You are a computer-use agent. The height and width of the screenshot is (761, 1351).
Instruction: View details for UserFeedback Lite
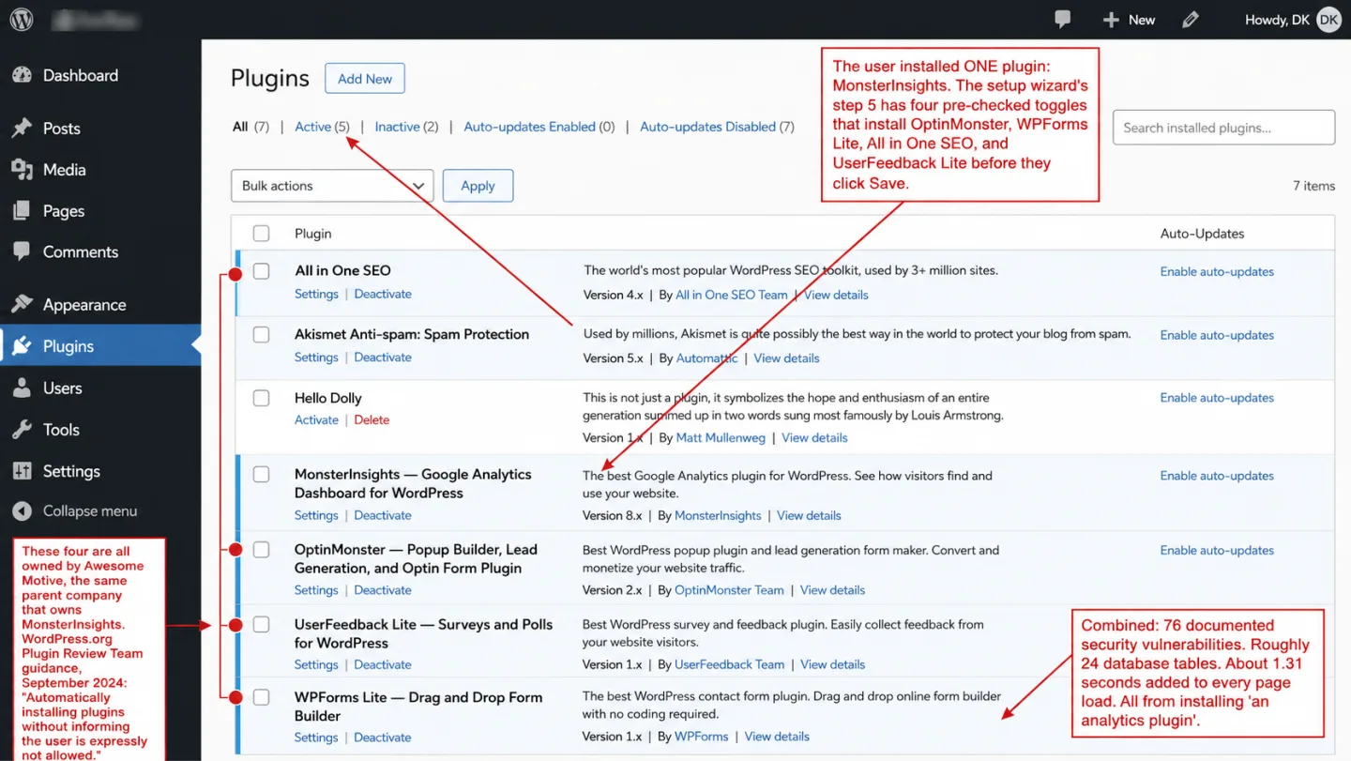click(832, 664)
